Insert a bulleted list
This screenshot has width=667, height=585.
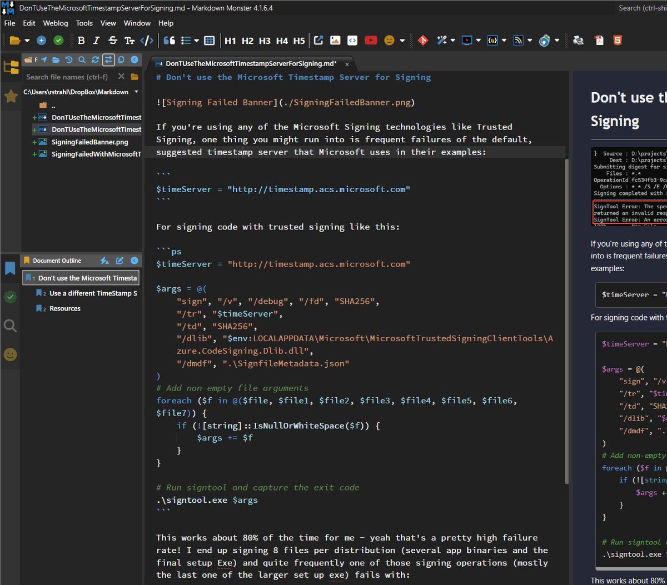click(186, 40)
